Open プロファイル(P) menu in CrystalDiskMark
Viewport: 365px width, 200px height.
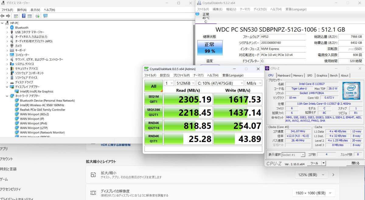(182, 75)
